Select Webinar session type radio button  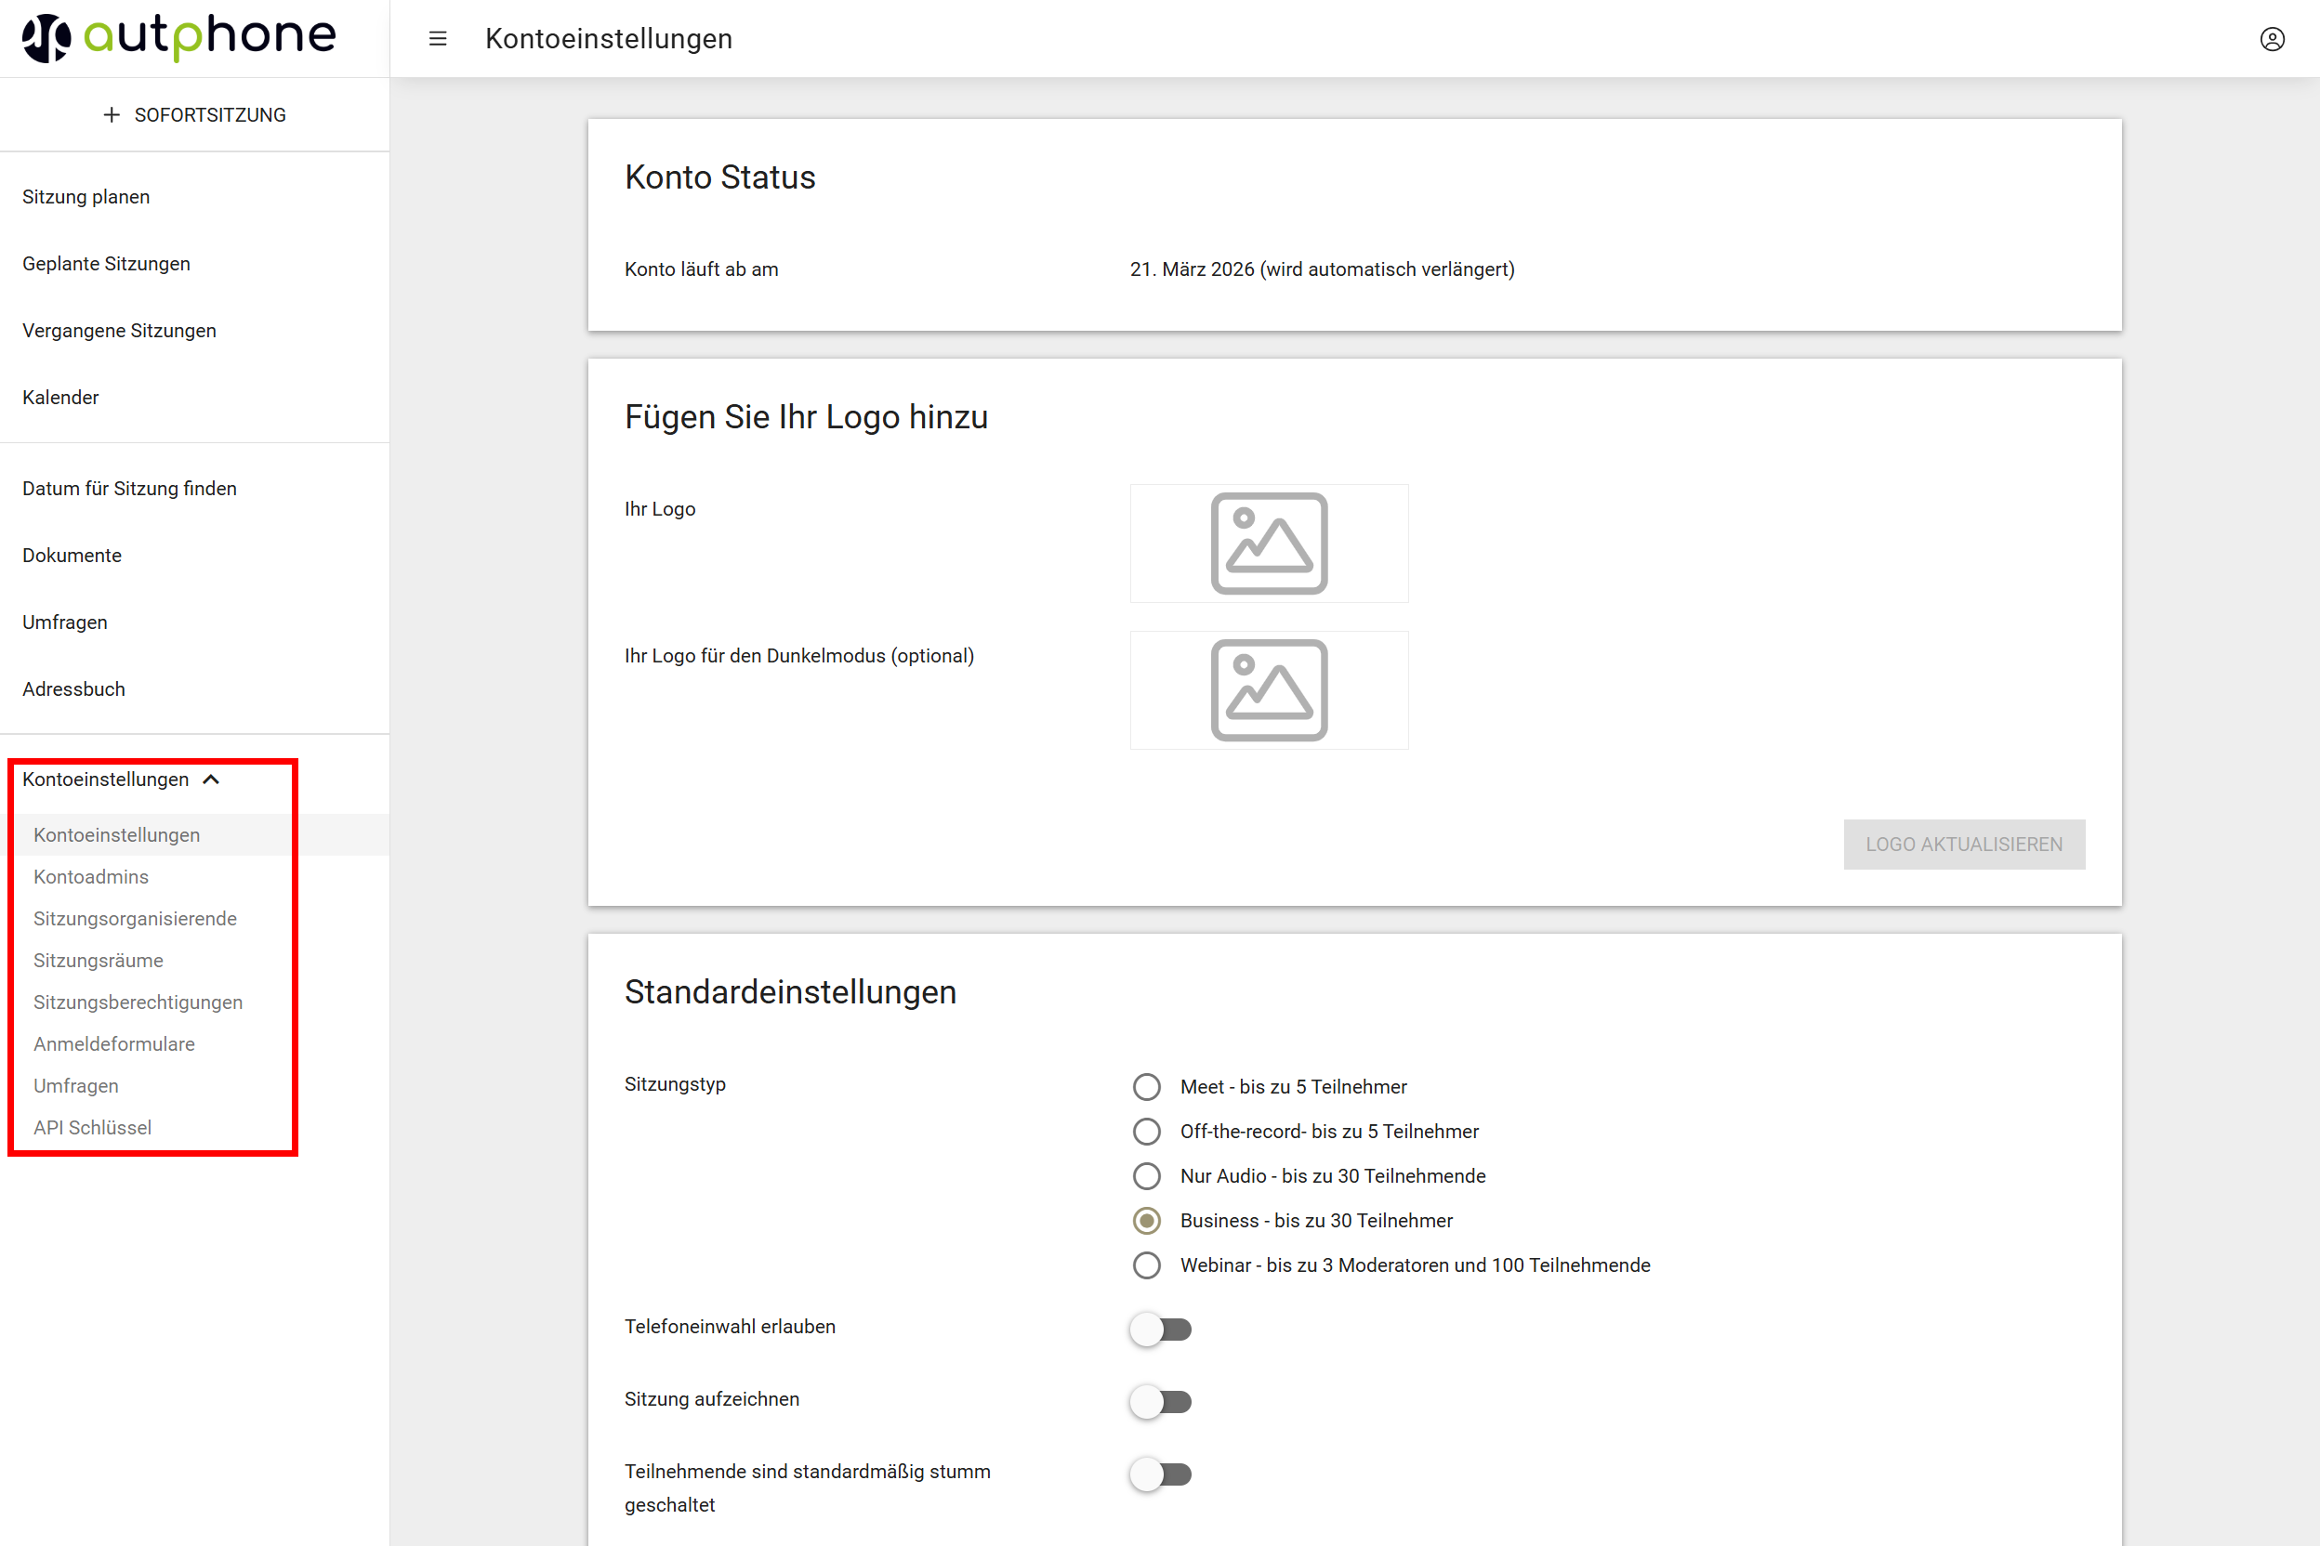click(x=1146, y=1265)
